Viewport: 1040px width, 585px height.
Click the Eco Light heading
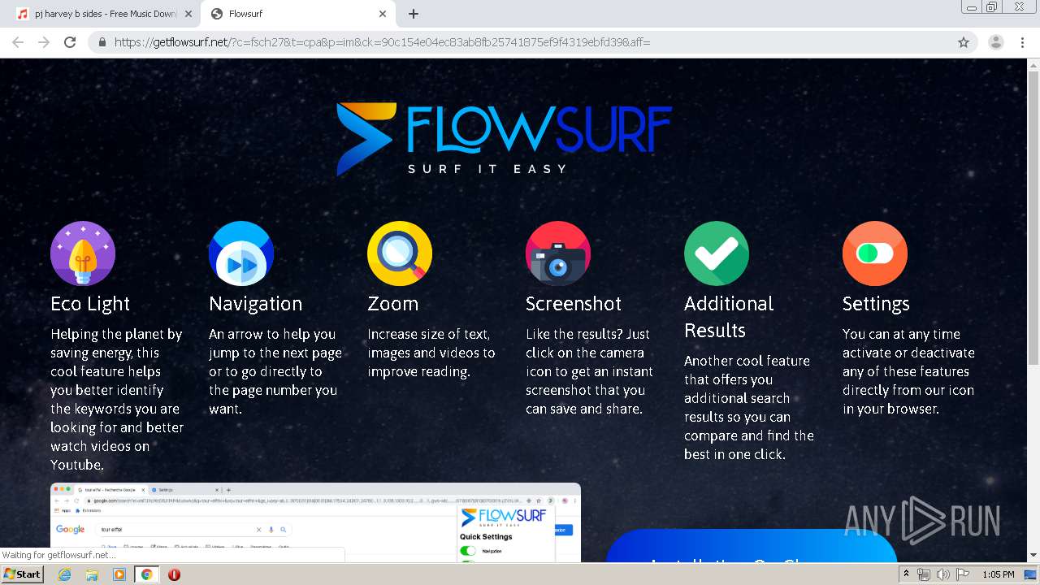pyautogui.click(x=90, y=303)
